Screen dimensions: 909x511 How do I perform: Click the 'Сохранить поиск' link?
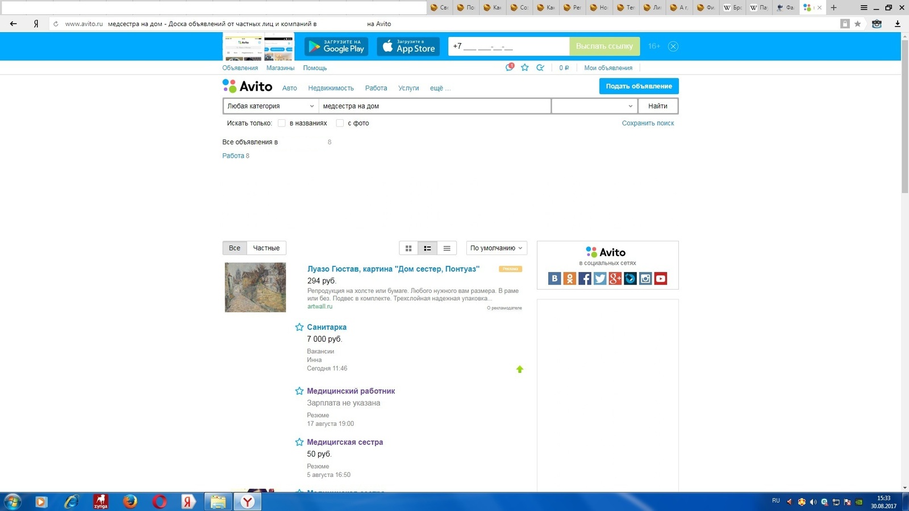tap(648, 123)
